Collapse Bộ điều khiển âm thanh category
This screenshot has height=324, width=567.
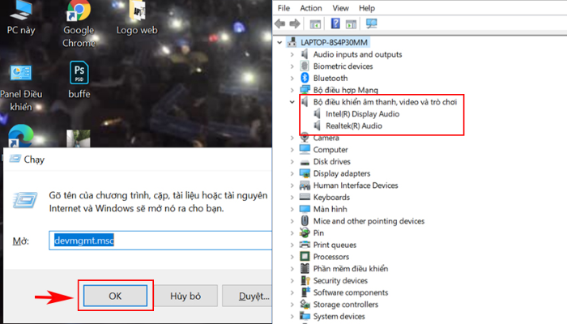click(x=292, y=102)
